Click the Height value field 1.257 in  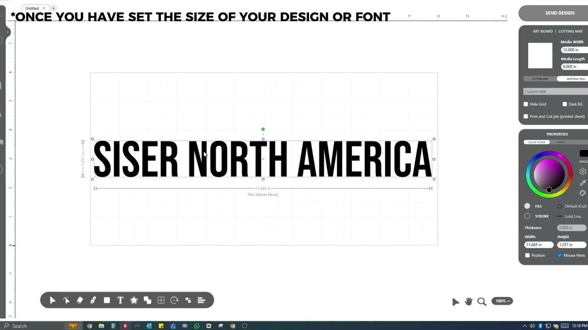571,245
